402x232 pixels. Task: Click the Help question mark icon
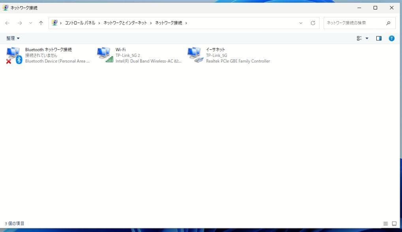pyautogui.click(x=391, y=38)
